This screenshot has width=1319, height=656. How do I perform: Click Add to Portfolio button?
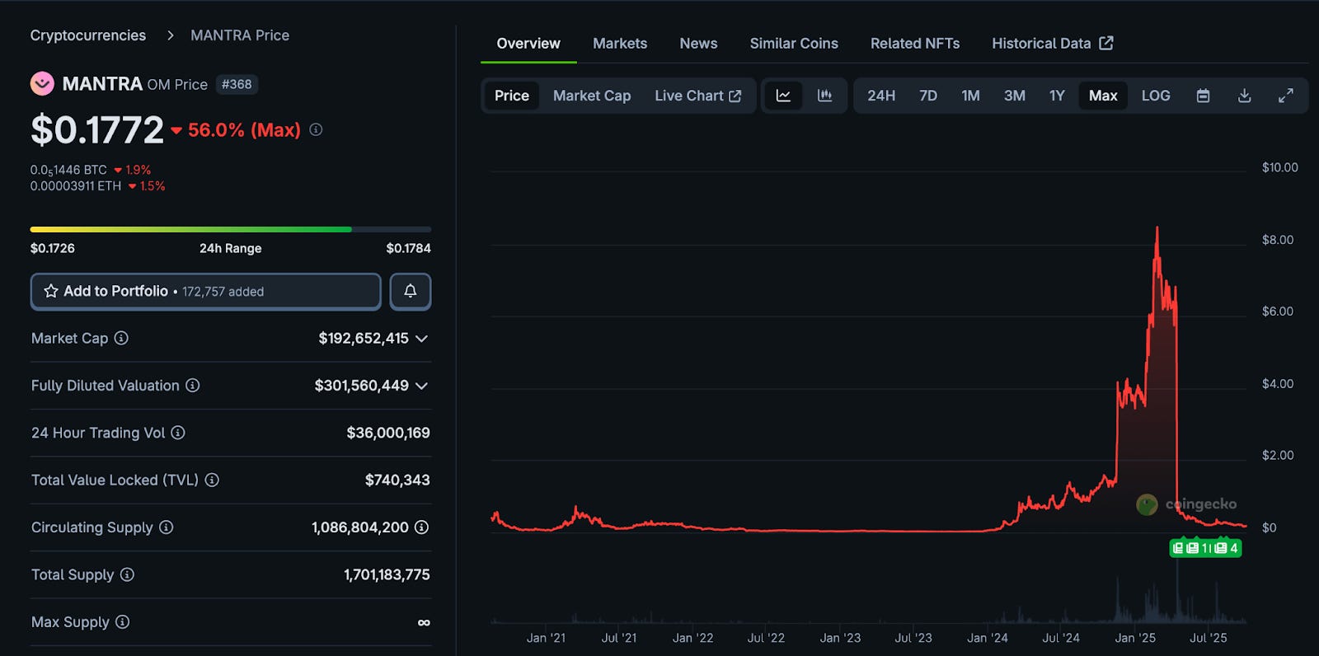click(x=206, y=291)
